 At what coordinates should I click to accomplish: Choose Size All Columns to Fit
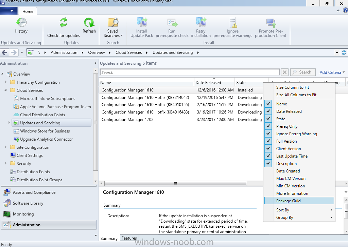coord(299,95)
